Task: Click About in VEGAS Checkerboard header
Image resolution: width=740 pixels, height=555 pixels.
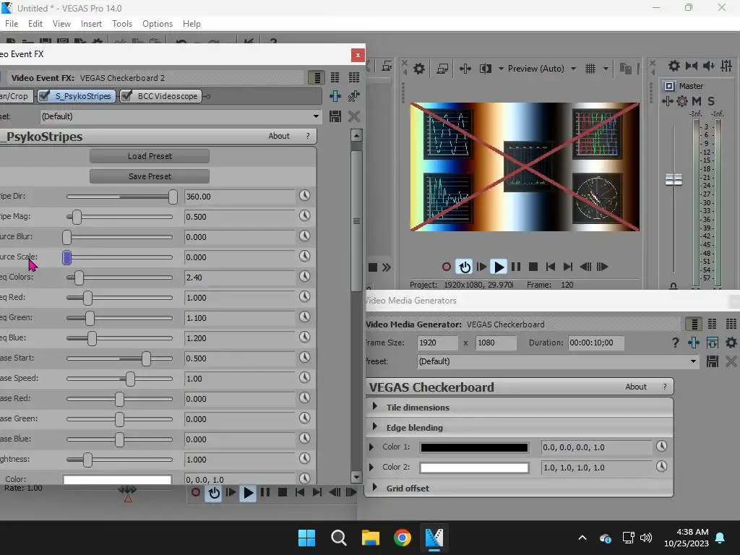Action: click(x=636, y=387)
